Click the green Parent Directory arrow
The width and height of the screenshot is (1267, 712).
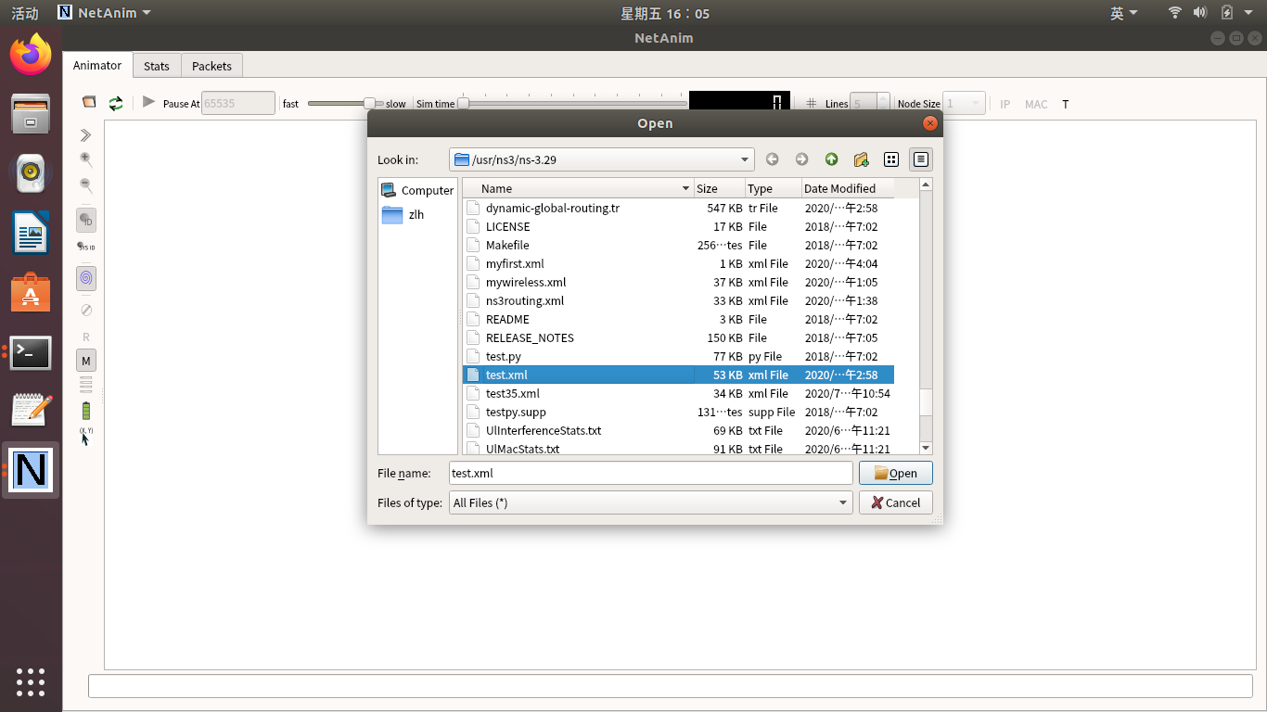(831, 159)
